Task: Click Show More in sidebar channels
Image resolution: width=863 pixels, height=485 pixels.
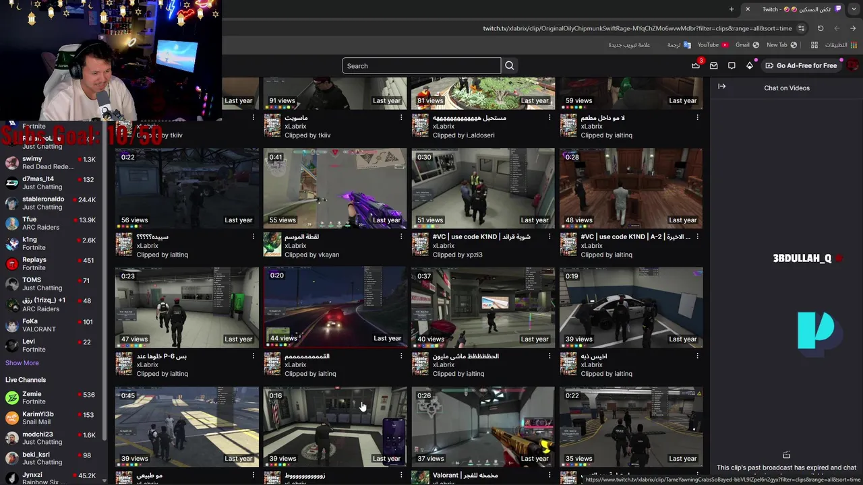Action: click(x=22, y=362)
